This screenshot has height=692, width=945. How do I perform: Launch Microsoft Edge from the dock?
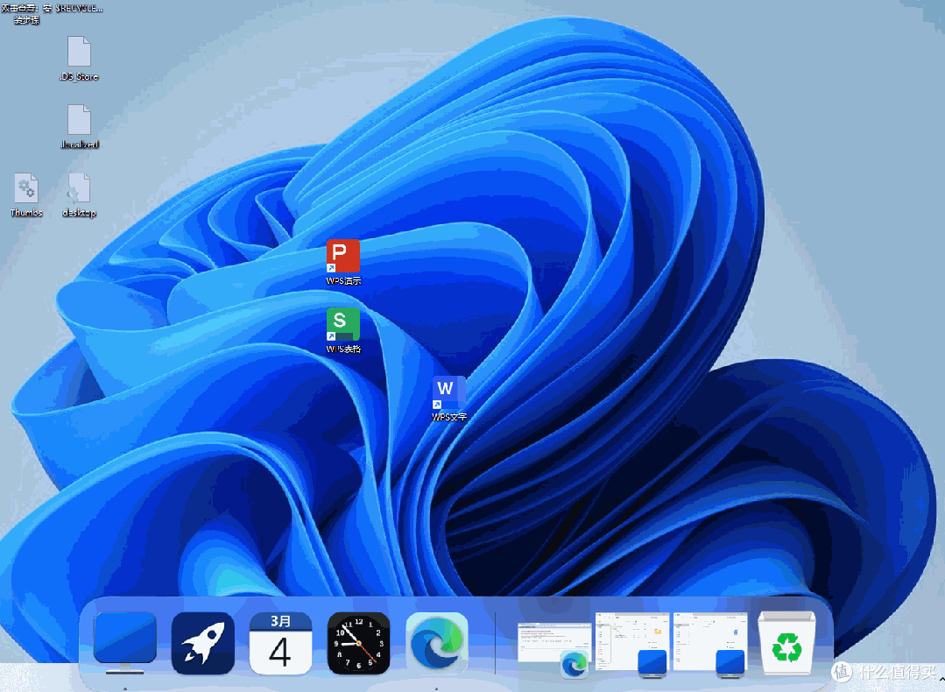(437, 643)
